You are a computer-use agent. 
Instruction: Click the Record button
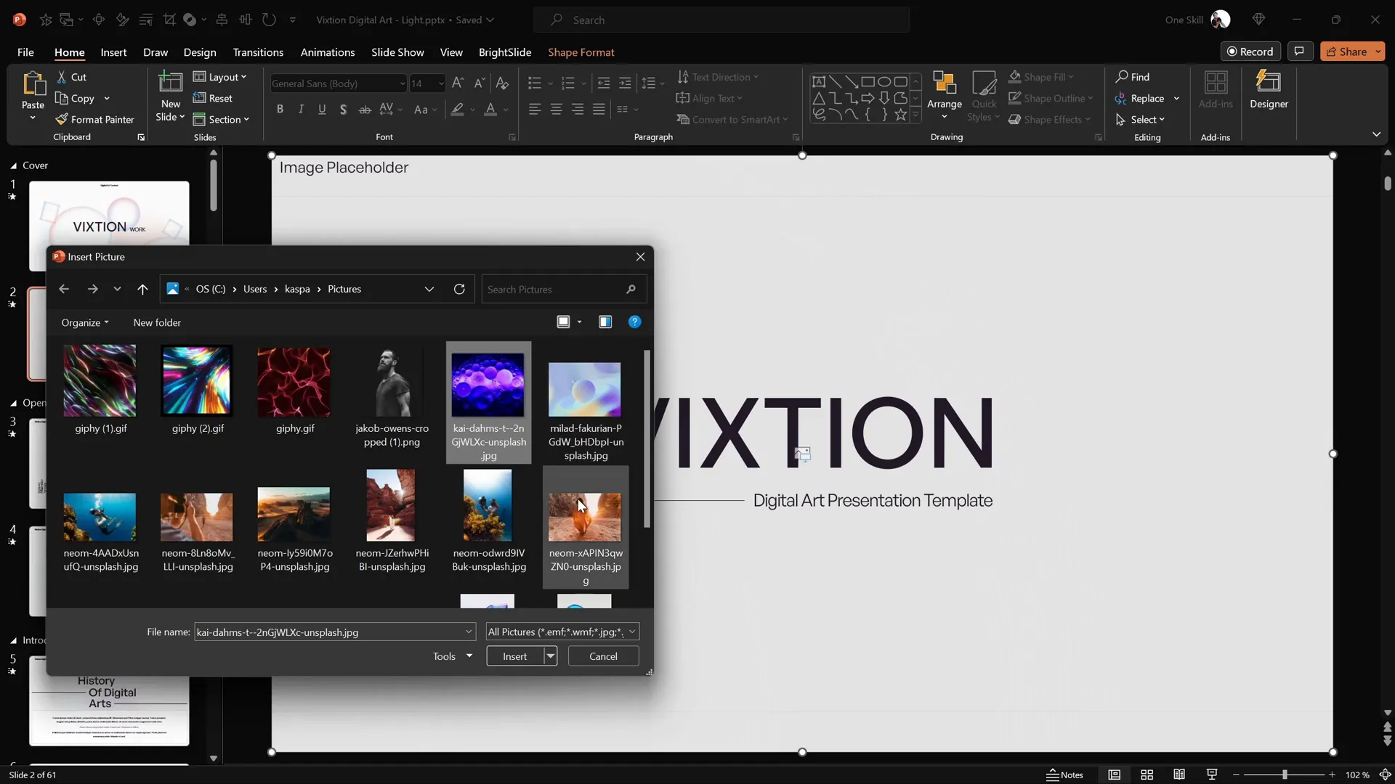(1250, 52)
